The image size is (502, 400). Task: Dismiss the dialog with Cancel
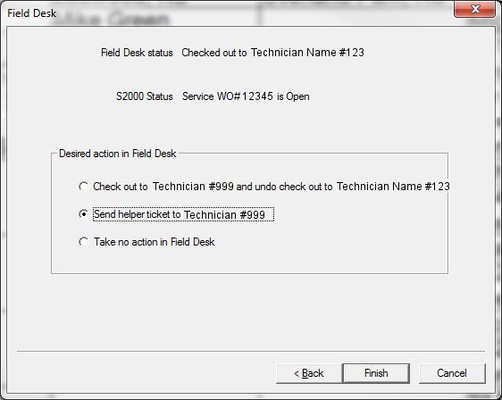[452, 373]
